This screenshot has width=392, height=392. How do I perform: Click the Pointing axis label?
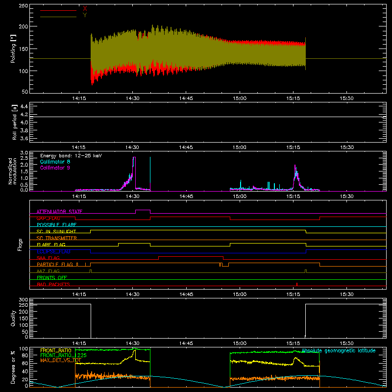coord(13,49)
